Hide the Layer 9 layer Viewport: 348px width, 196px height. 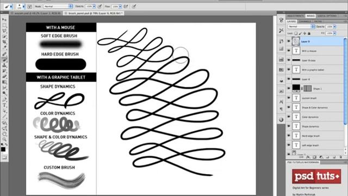point(289,41)
